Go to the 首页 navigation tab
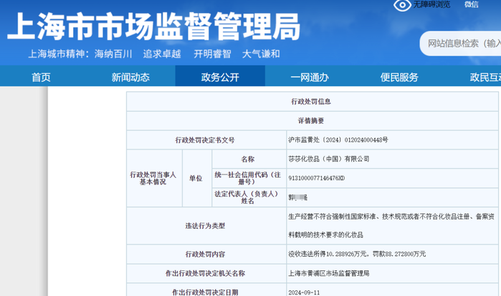 coord(41,77)
